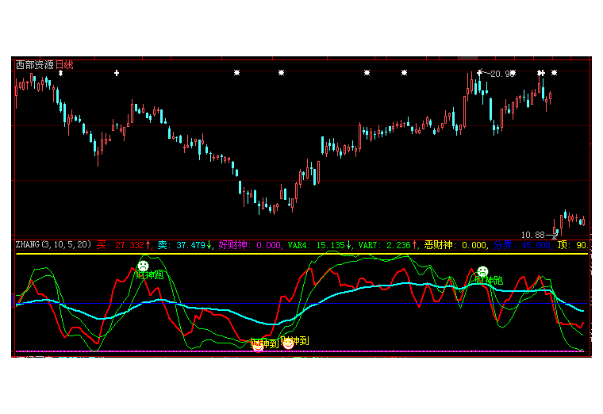Select the VAR4 15.135 readout
Viewport: 603px width, 414px height.
(x=320, y=245)
